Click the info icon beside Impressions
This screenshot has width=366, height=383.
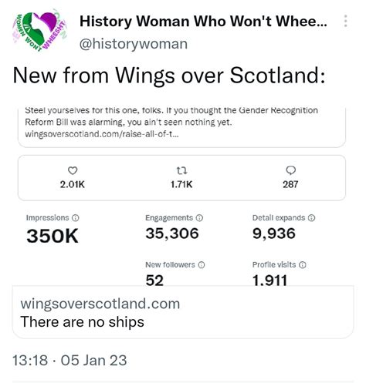pos(75,218)
